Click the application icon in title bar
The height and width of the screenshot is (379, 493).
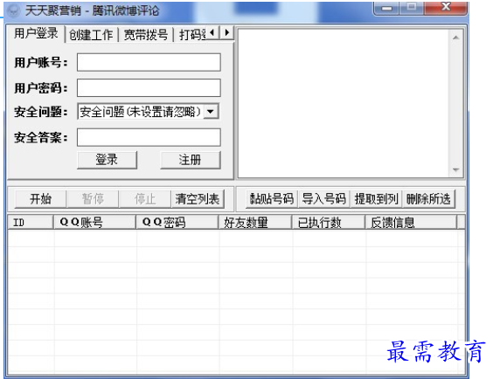13,10
